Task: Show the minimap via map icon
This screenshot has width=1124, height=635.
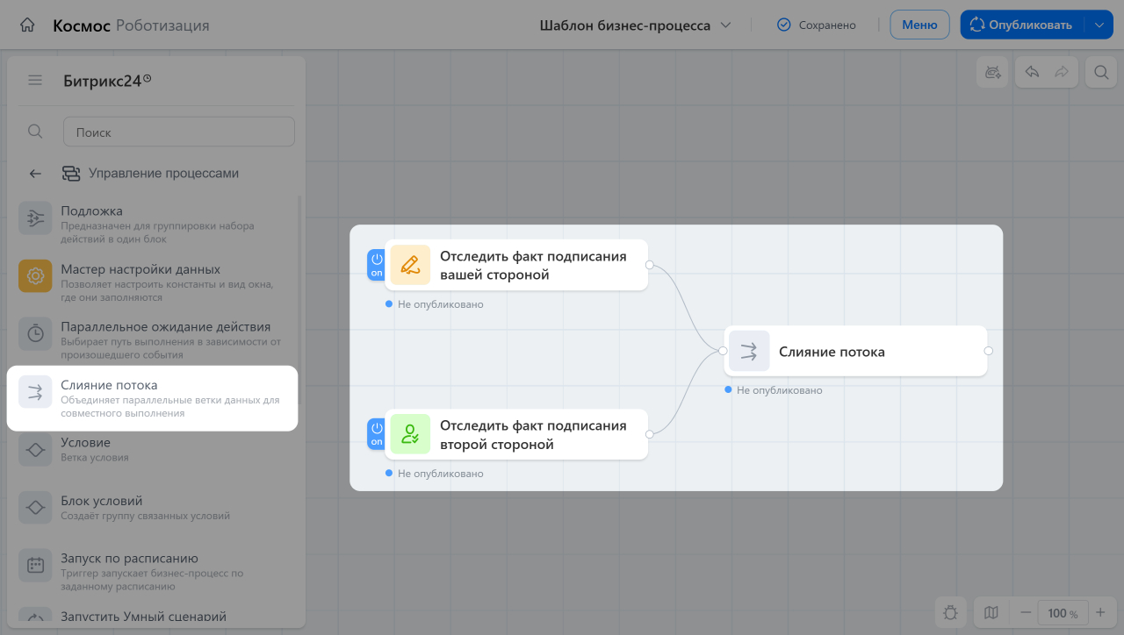Action: pyautogui.click(x=991, y=612)
